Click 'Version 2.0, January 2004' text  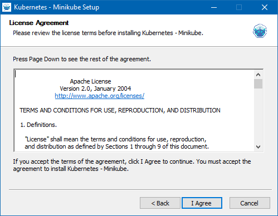click(x=95, y=89)
